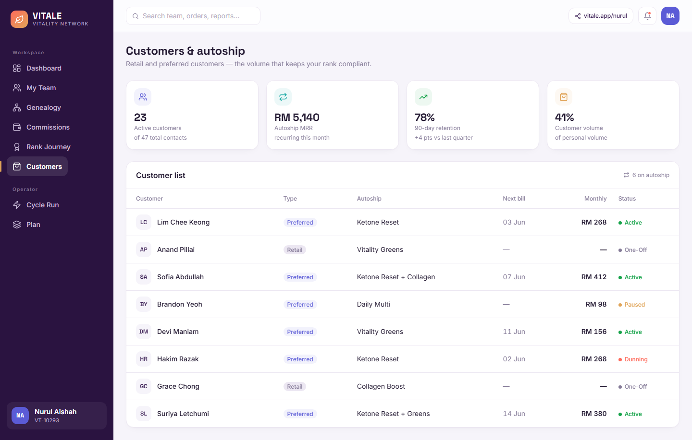
Task: Select customer Sofia Abdullah
Action: [x=180, y=277]
